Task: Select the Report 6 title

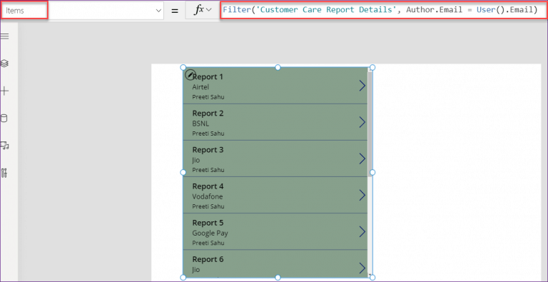Action: 208,259
